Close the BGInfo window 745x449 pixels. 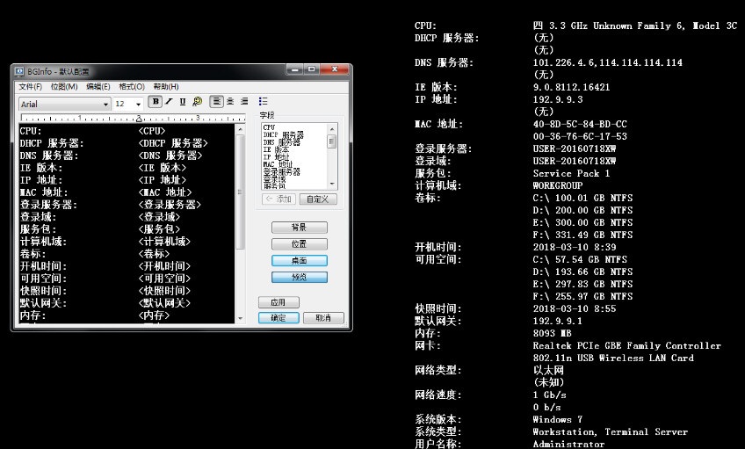[335, 69]
